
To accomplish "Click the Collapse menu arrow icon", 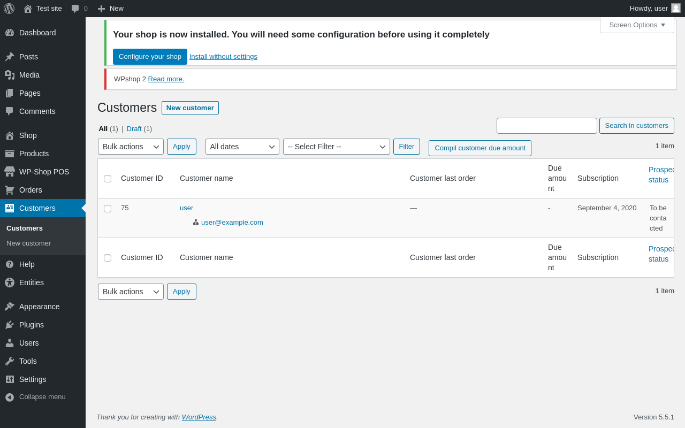I will 10,397.
